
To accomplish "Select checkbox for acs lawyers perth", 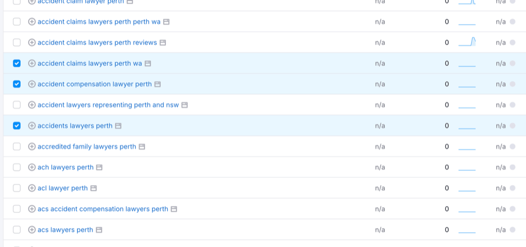I will tap(16, 230).
